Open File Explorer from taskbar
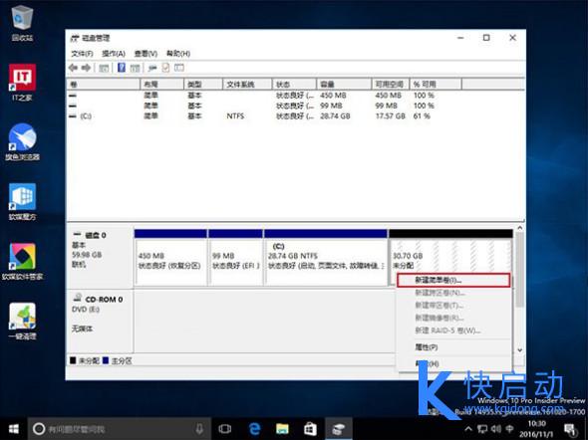Screen dimensions: 588x440 tap(282, 429)
